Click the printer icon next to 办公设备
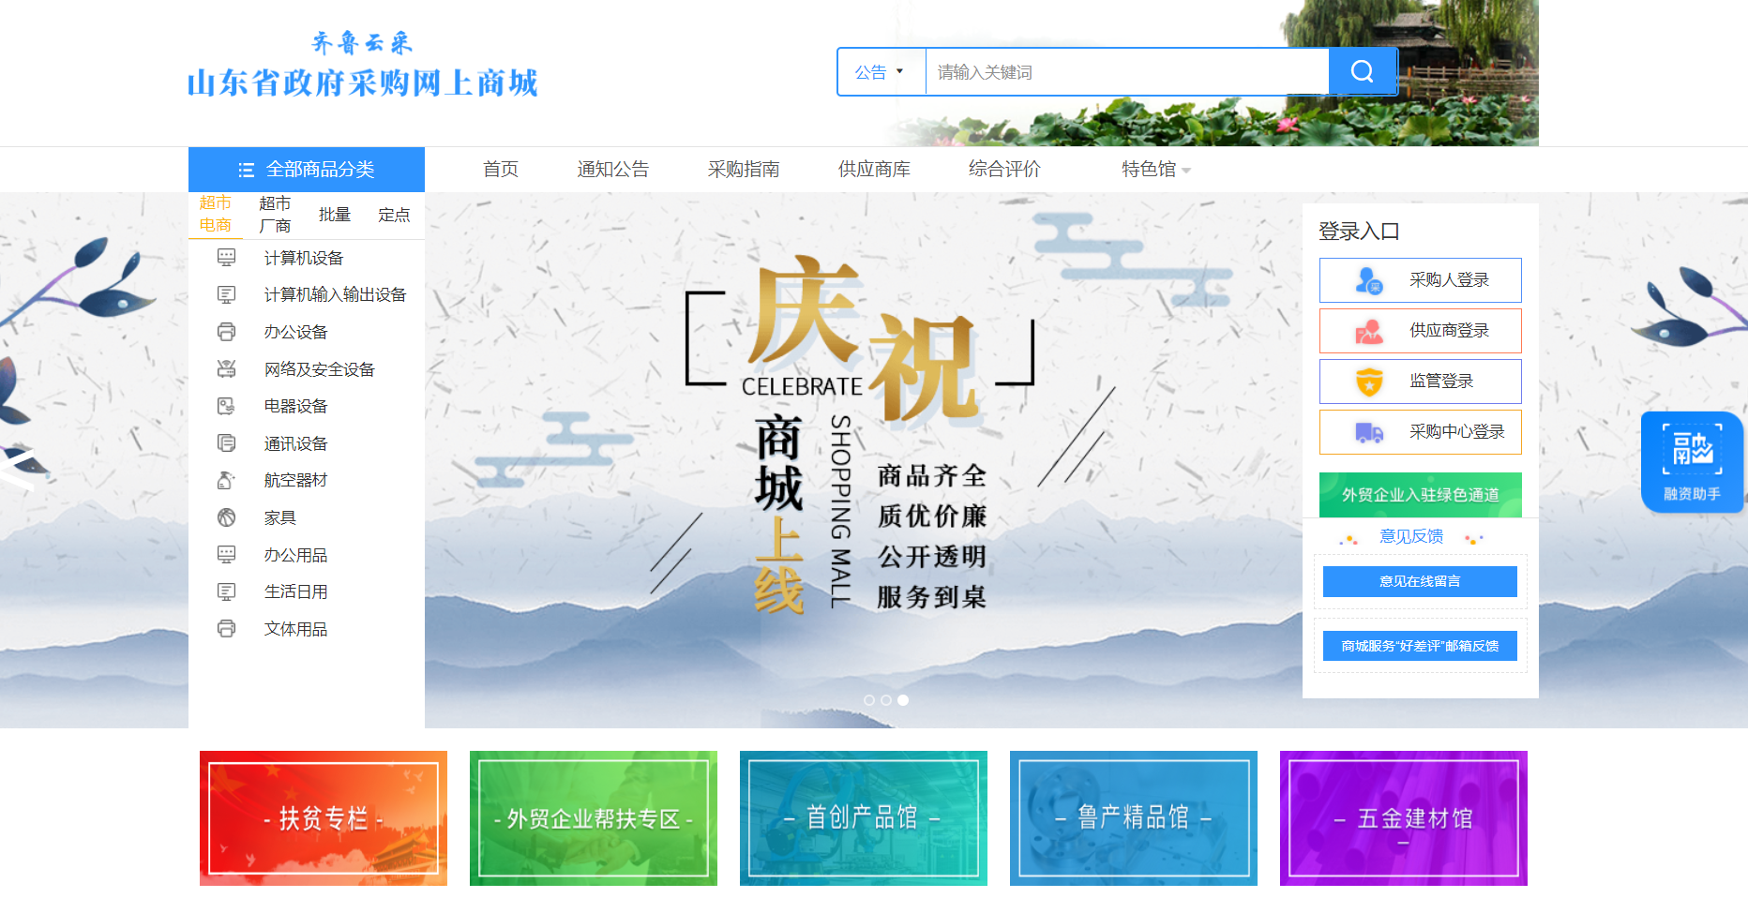 (x=226, y=332)
